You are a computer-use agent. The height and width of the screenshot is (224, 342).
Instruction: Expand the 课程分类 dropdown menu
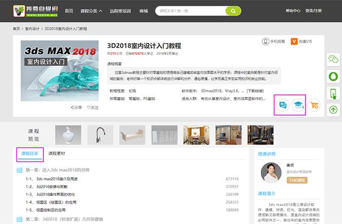point(91,11)
